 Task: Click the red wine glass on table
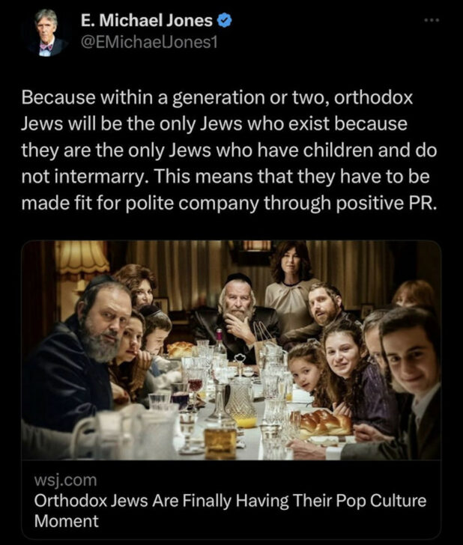click(195, 384)
